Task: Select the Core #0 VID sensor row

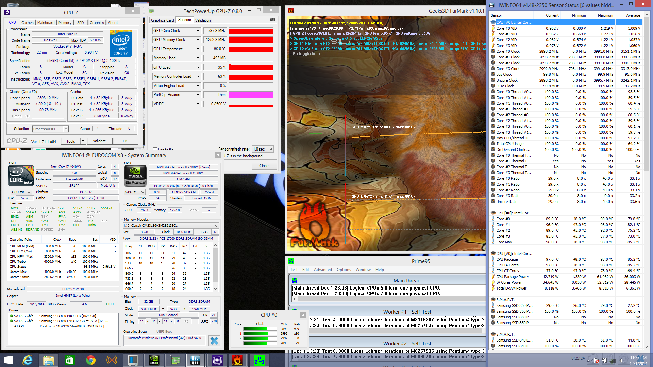Action: pos(566,28)
